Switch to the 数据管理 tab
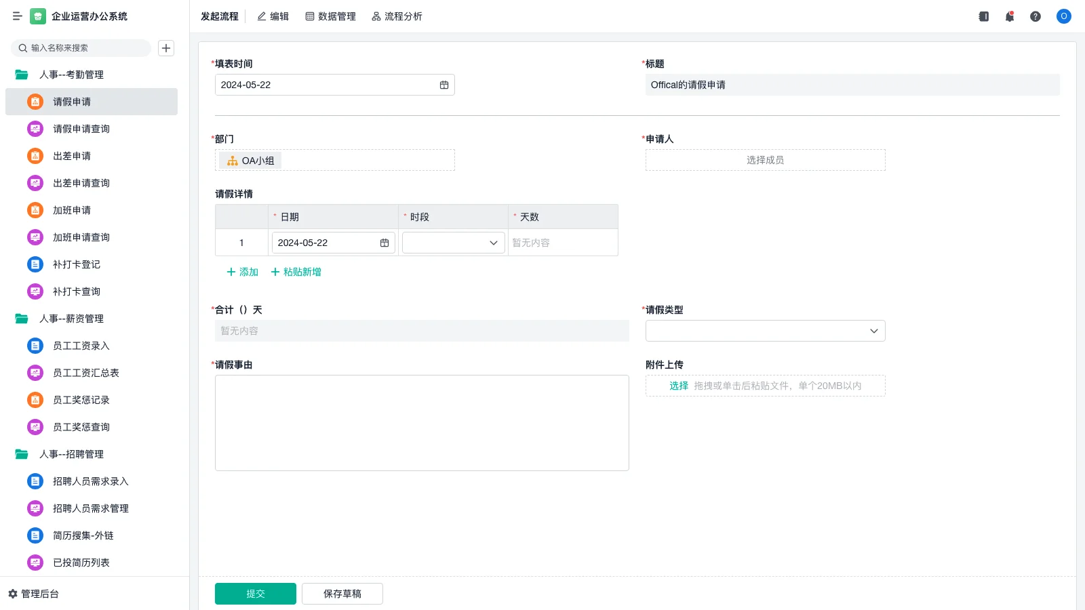The image size is (1085, 610). coord(330,16)
